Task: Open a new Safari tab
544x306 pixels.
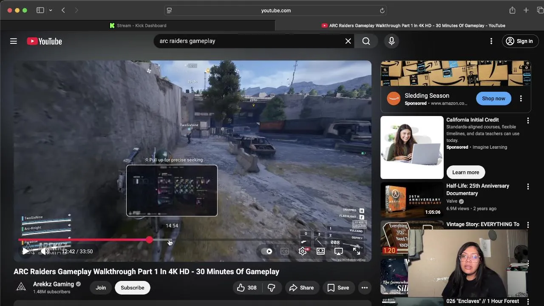Action: (526, 10)
